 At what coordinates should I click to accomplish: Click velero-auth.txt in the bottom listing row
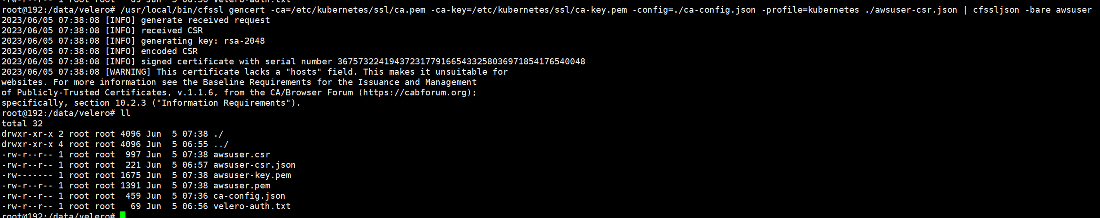pyautogui.click(x=252, y=206)
